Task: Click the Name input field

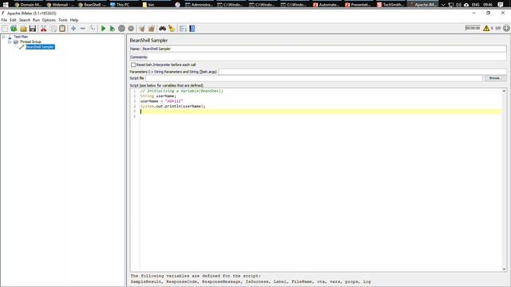Action: point(324,49)
